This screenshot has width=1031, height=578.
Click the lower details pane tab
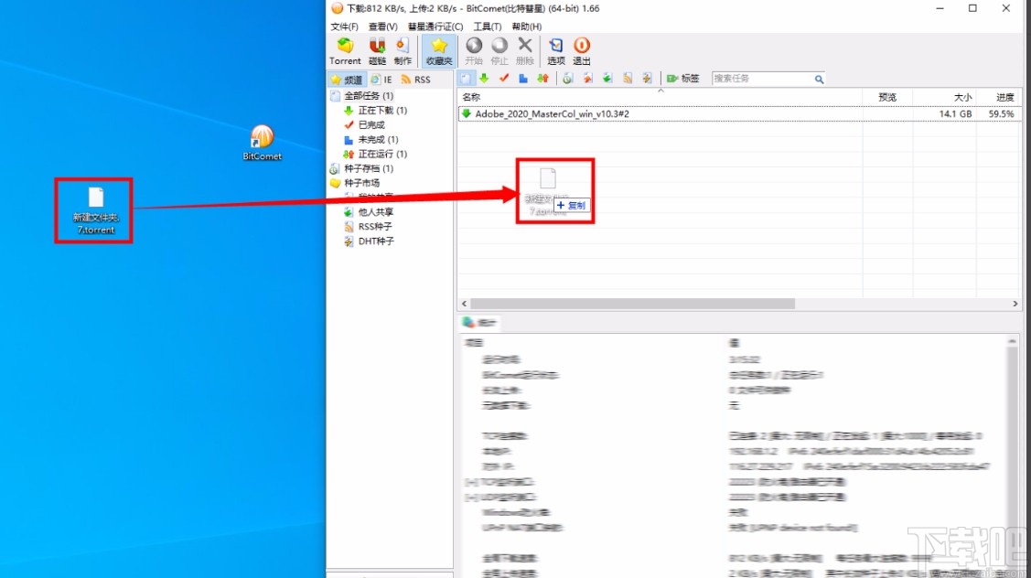pos(480,322)
